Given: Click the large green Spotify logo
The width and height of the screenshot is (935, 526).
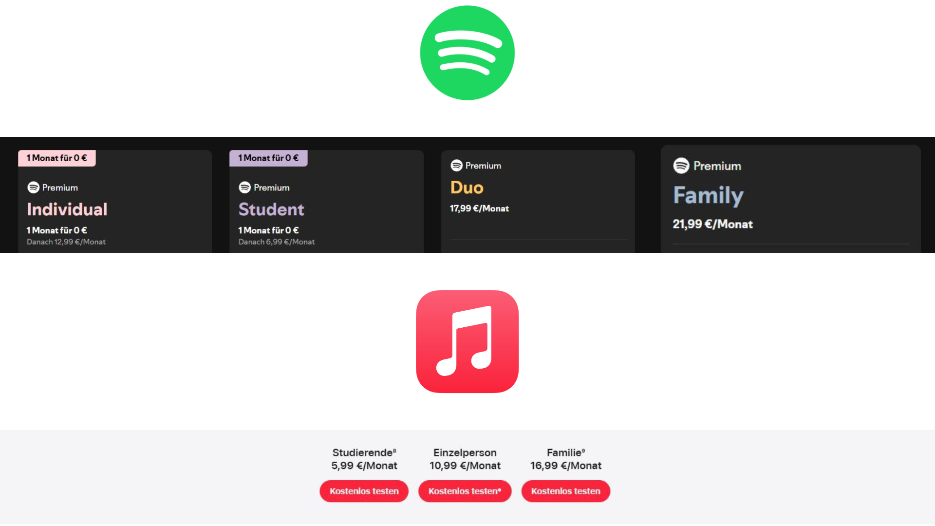Looking at the screenshot, I should [x=467, y=53].
